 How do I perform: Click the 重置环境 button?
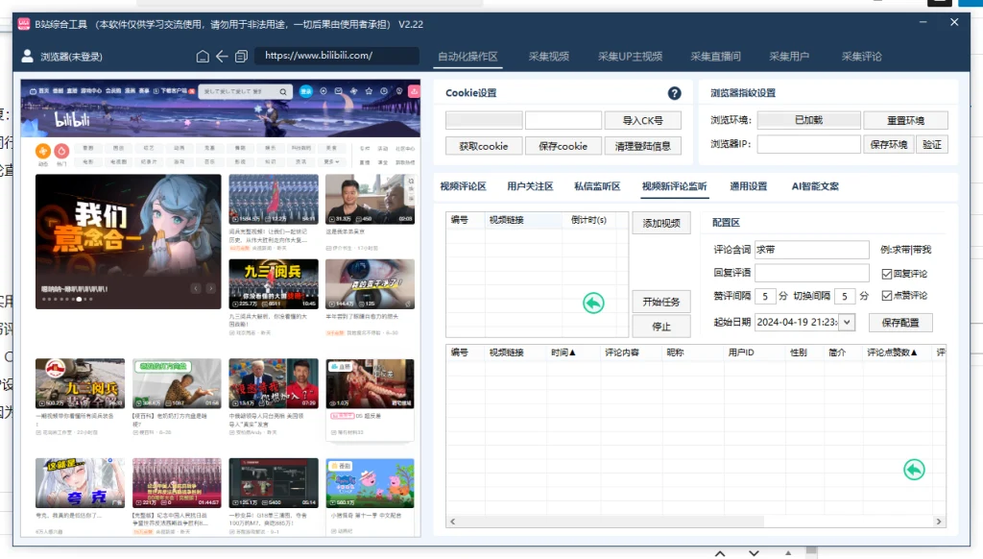[x=905, y=120]
